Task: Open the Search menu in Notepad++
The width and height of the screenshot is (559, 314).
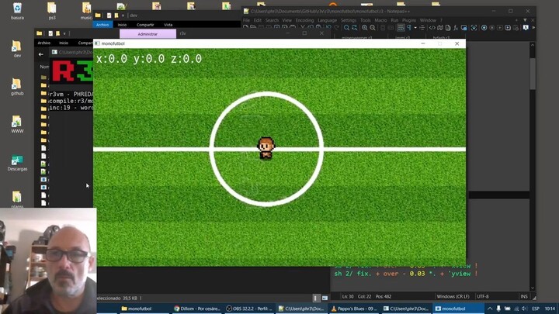Action: click(x=272, y=20)
